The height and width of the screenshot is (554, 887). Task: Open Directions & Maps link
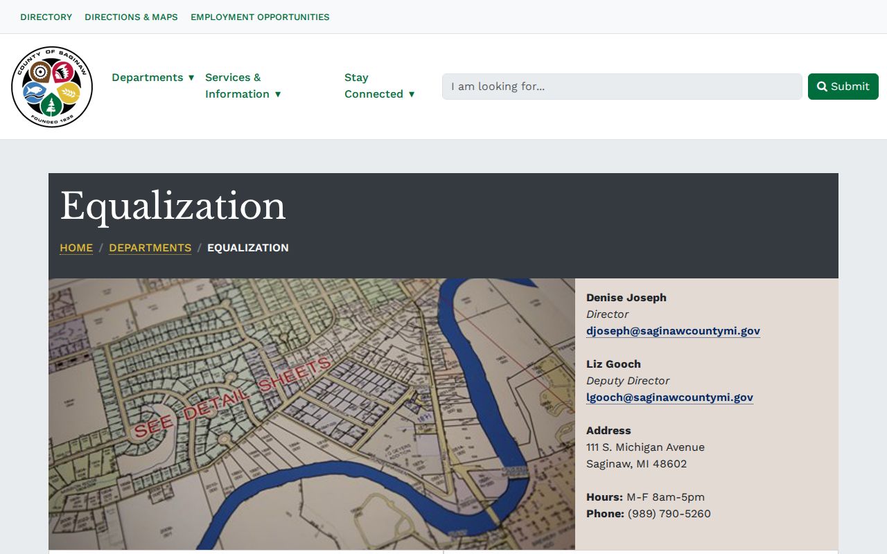tap(131, 17)
